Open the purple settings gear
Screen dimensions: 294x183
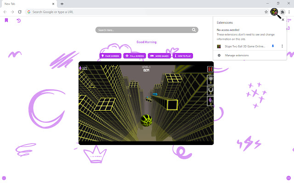click(x=4, y=178)
